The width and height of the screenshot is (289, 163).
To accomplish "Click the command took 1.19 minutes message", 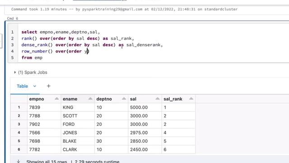I will pos(125,9).
